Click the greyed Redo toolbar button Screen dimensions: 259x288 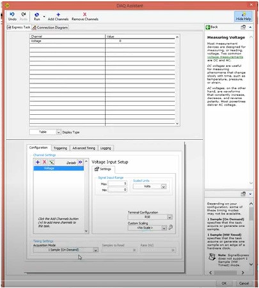24,17
